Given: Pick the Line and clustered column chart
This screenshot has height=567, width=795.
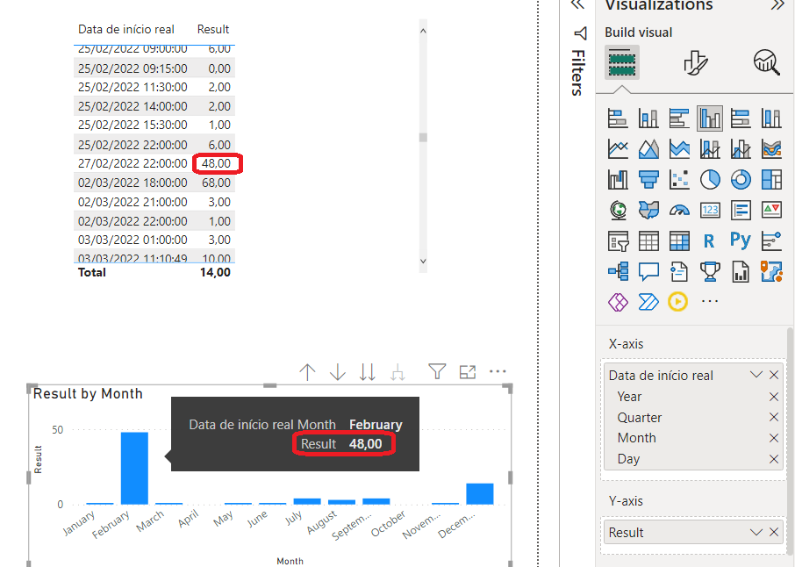Looking at the screenshot, I should coord(741,149).
